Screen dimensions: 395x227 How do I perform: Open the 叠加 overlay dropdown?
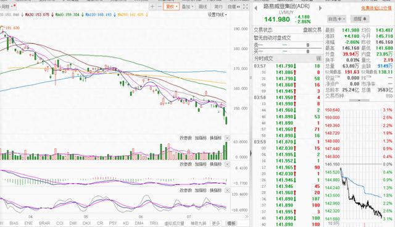[x=188, y=7]
